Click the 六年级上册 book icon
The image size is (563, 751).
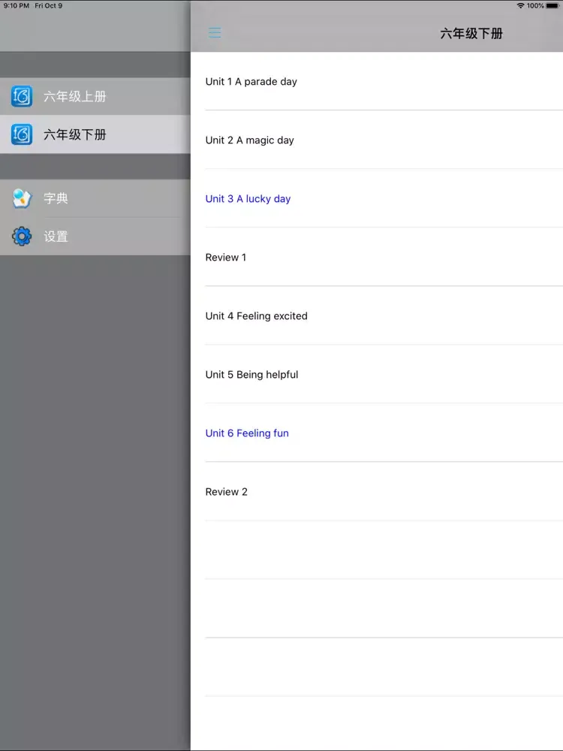pos(22,96)
